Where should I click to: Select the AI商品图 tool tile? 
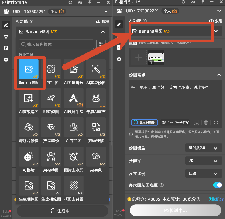[74, 127]
